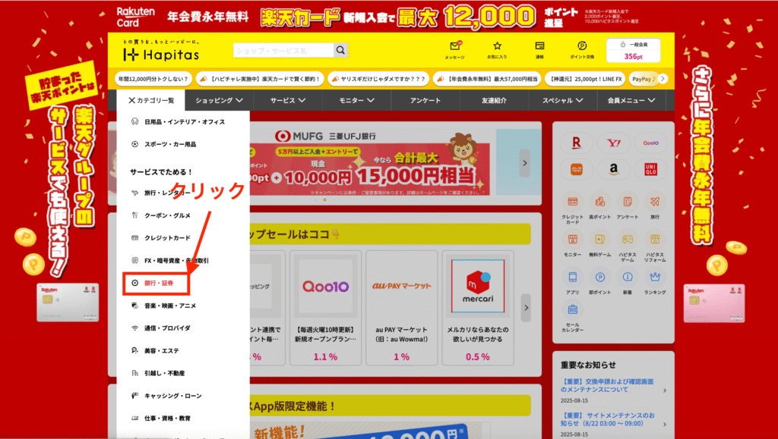This screenshot has height=439, width=778.
Task: Expand the モニター dropdown in navigation bar
Action: coord(356,101)
